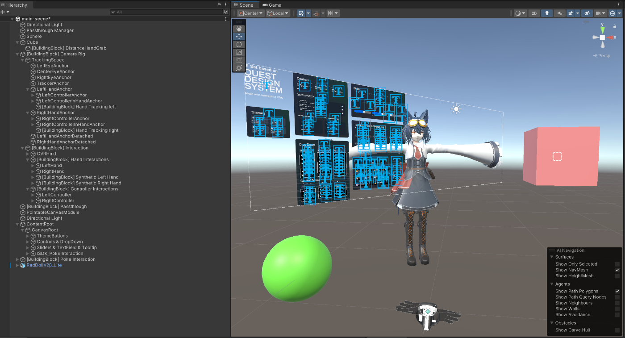Enable Show Neighbours checkbox
The image size is (625, 338).
point(617,303)
